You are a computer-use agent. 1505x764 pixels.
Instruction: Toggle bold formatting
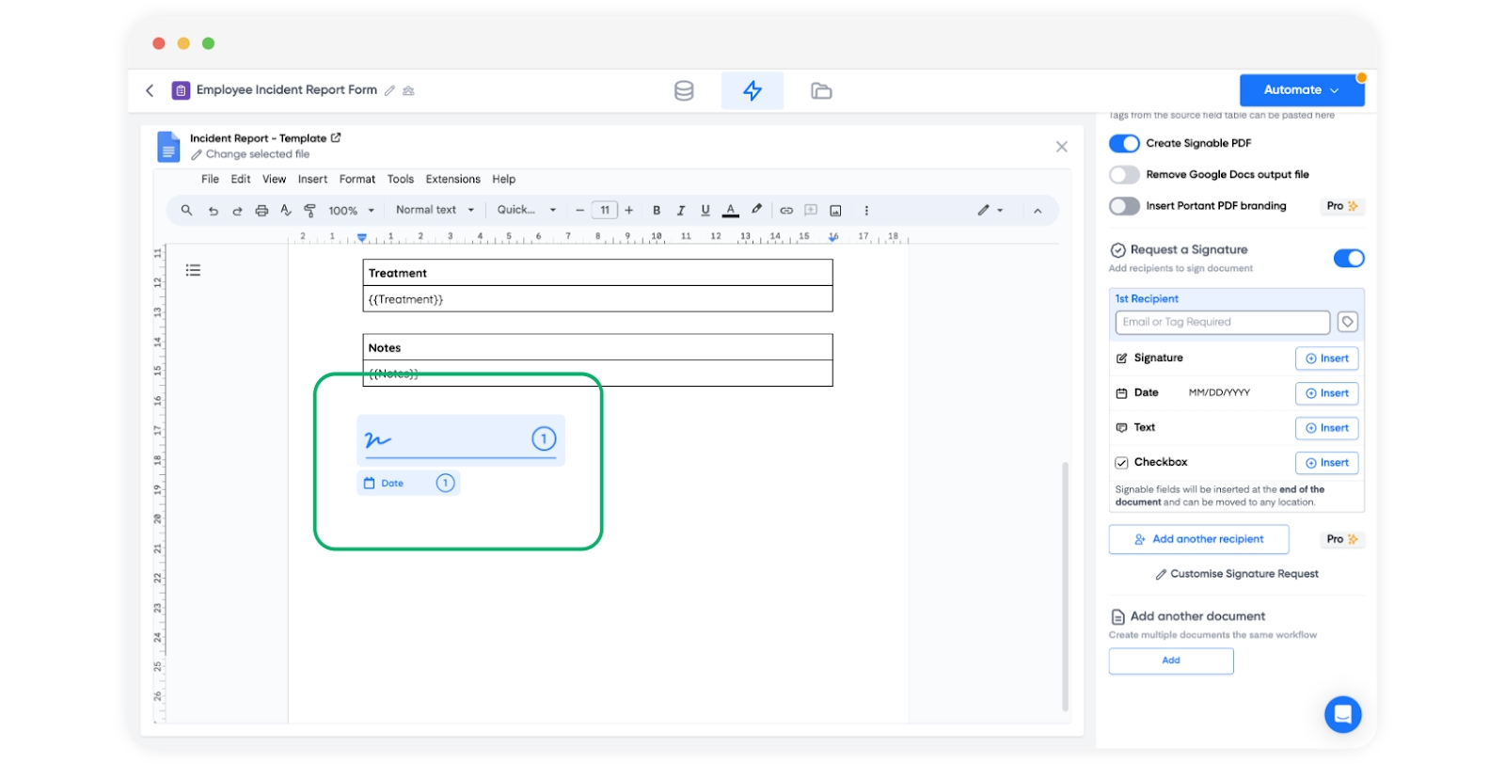tap(657, 211)
